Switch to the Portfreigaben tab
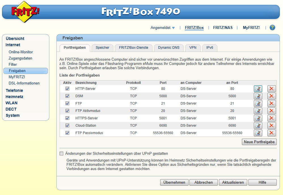This screenshot has width=283, height=195. (75, 48)
